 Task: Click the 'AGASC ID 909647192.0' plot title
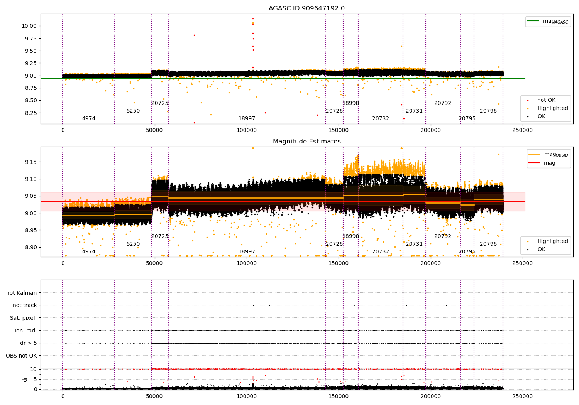click(x=306, y=8)
